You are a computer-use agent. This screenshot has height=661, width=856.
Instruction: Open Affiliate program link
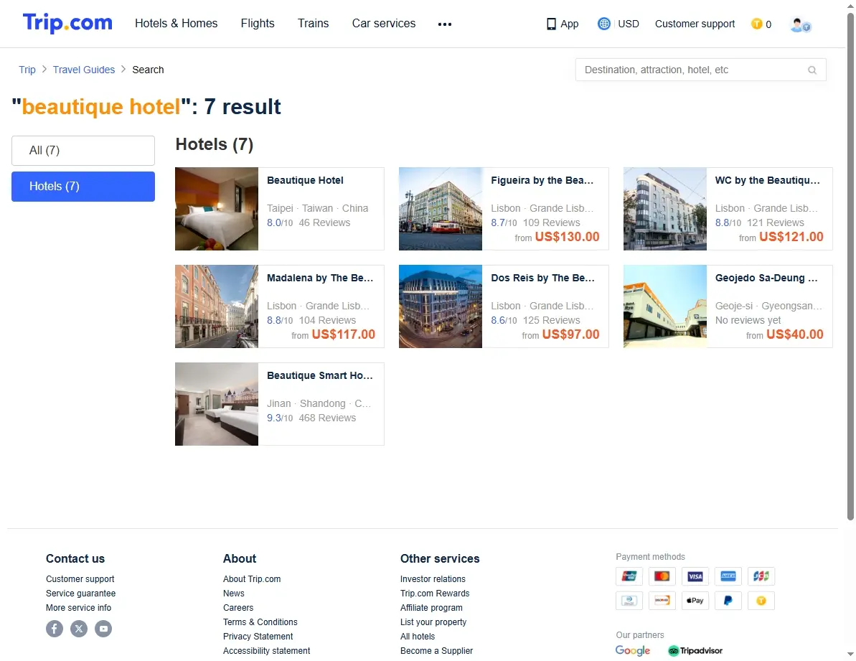[x=431, y=608]
